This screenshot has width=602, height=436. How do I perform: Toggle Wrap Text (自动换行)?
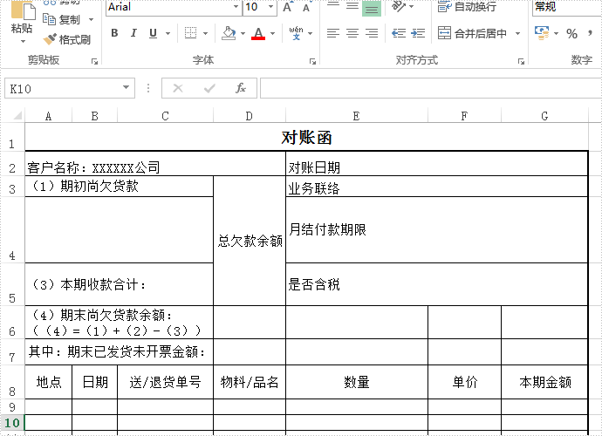point(468,6)
